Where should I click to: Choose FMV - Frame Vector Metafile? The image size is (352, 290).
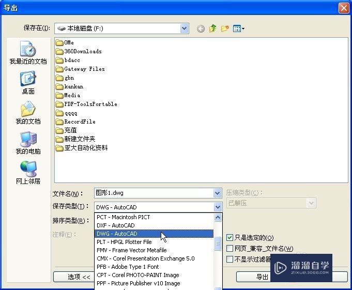154,250
